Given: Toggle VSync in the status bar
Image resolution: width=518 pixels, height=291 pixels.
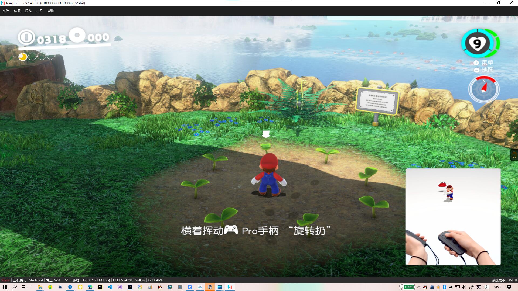Looking at the screenshot, I should coord(5,280).
